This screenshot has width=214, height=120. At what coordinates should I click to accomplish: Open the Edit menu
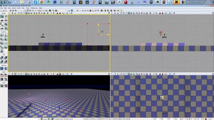[x=5, y=8]
